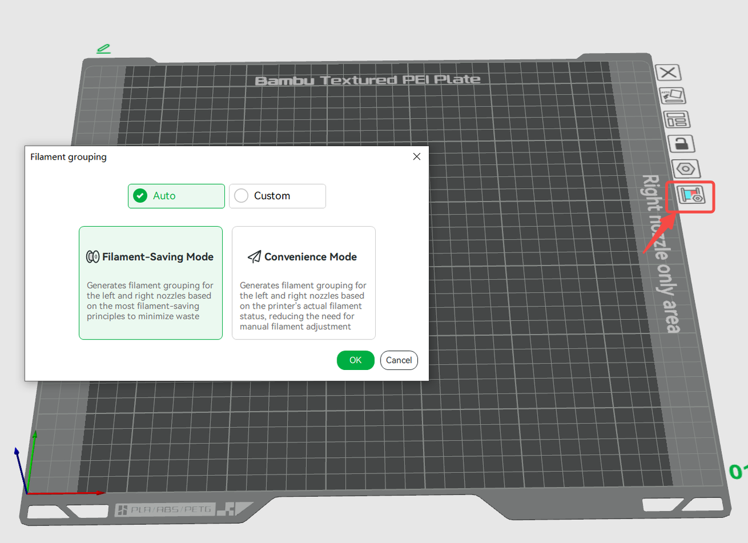Click the auto orient plate icon
The width and height of the screenshot is (748, 543).
[673, 95]
